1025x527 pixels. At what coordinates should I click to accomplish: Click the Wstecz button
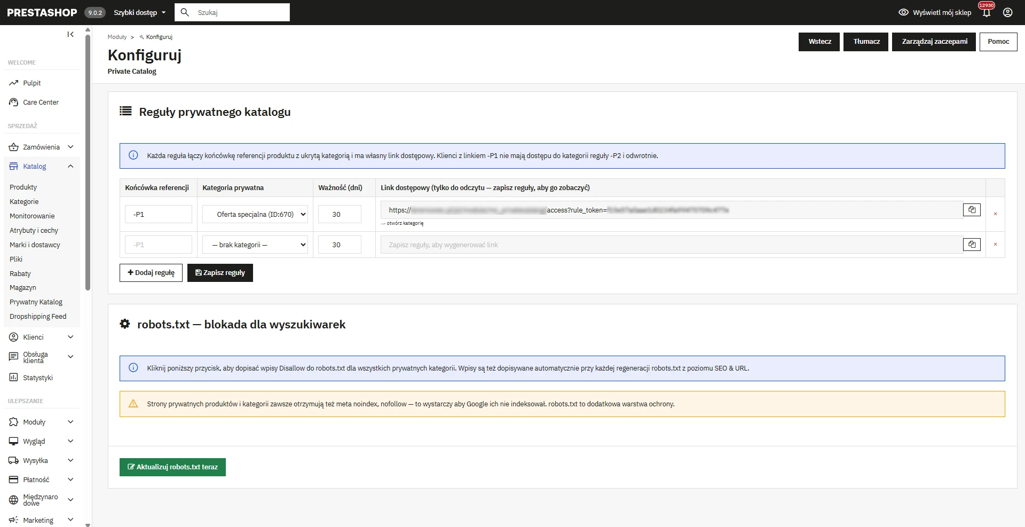click(819, 42)
